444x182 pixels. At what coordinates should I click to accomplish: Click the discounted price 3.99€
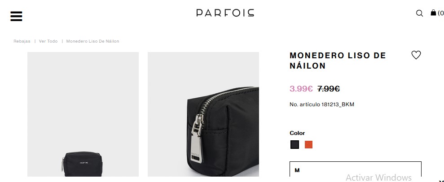coord(301,89)
